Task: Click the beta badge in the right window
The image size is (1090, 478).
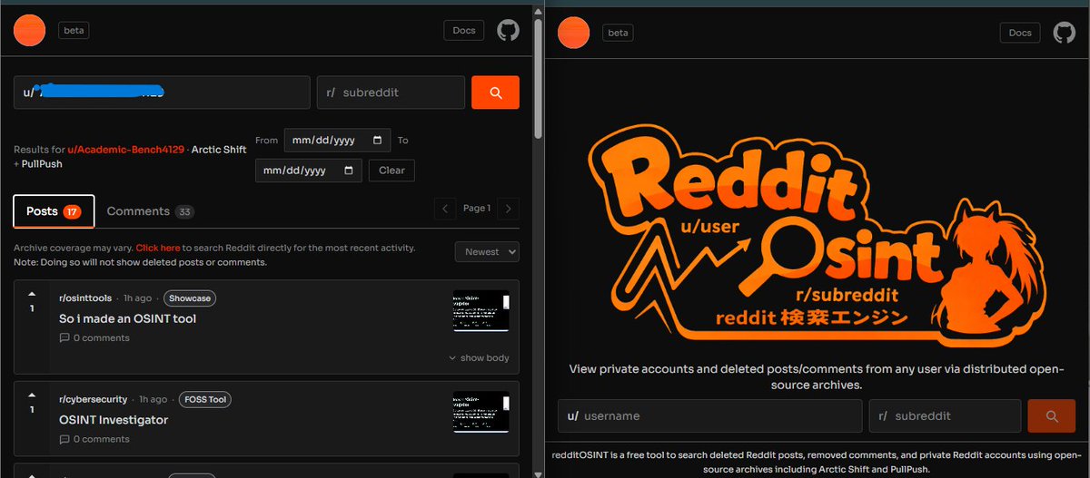Action: (618, 33)
